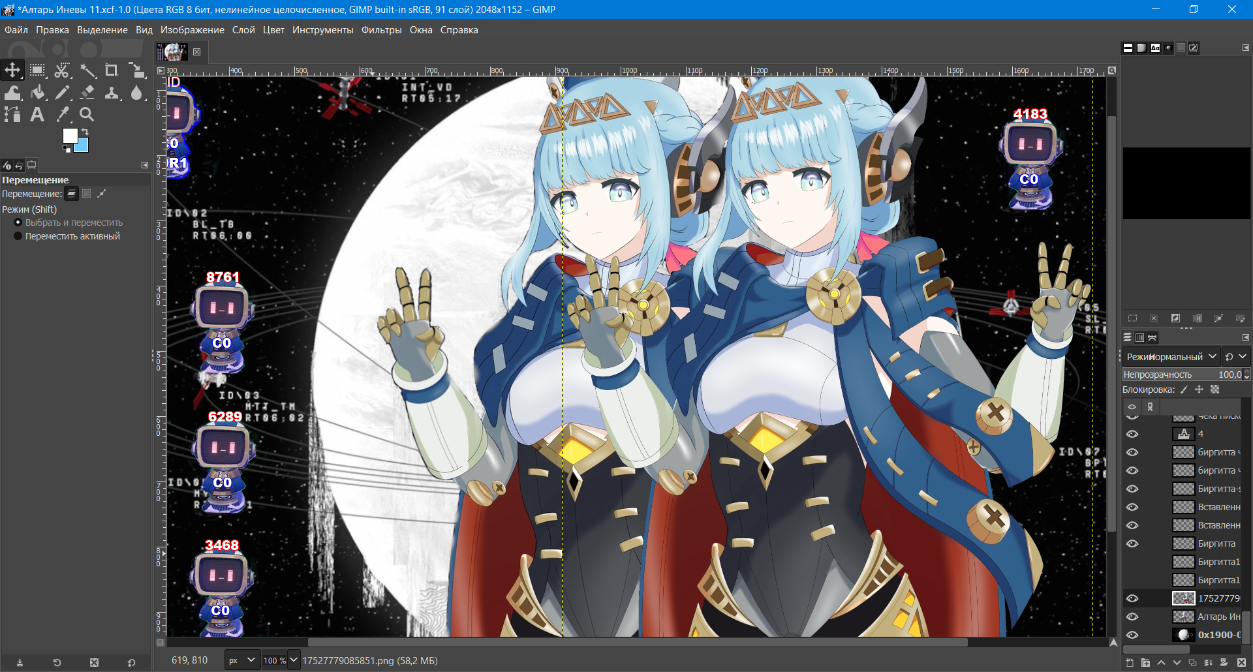The image size is (1253, 672).
Task: Create a new layer in Layers panel
Action: 1130,663
